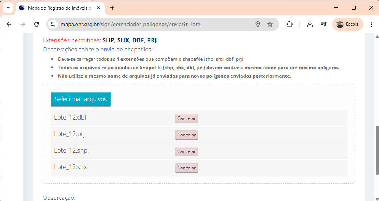Select the Lote_12.shp file name
The height and width of the screenshot is (201, 379).
tap(71, 150)
